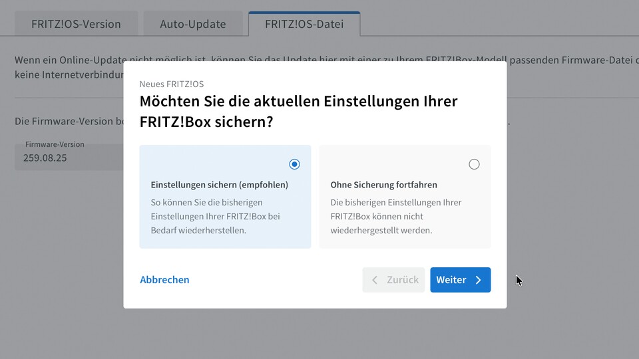The height and width of the screenshot is (359, 639).
Task: Select the FRITZ!OS-Datei tab
Action: point(304,24)
